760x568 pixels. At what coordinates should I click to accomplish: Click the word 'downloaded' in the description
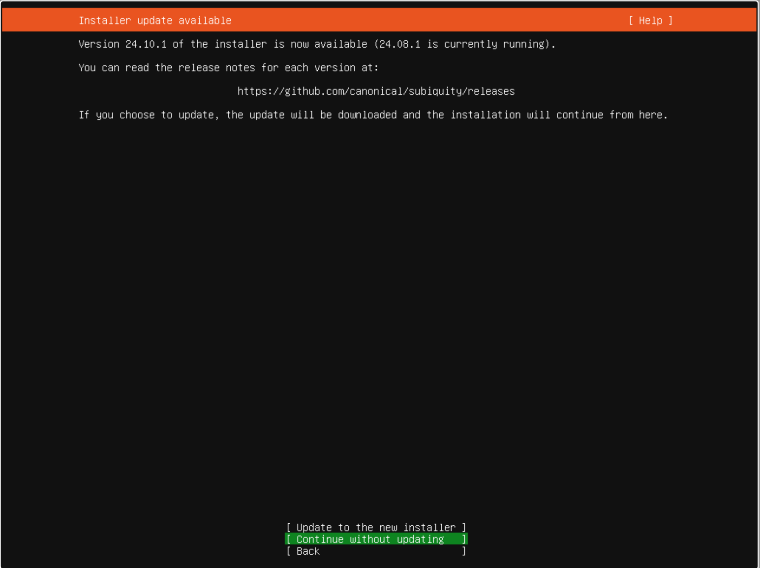(367, 115)
